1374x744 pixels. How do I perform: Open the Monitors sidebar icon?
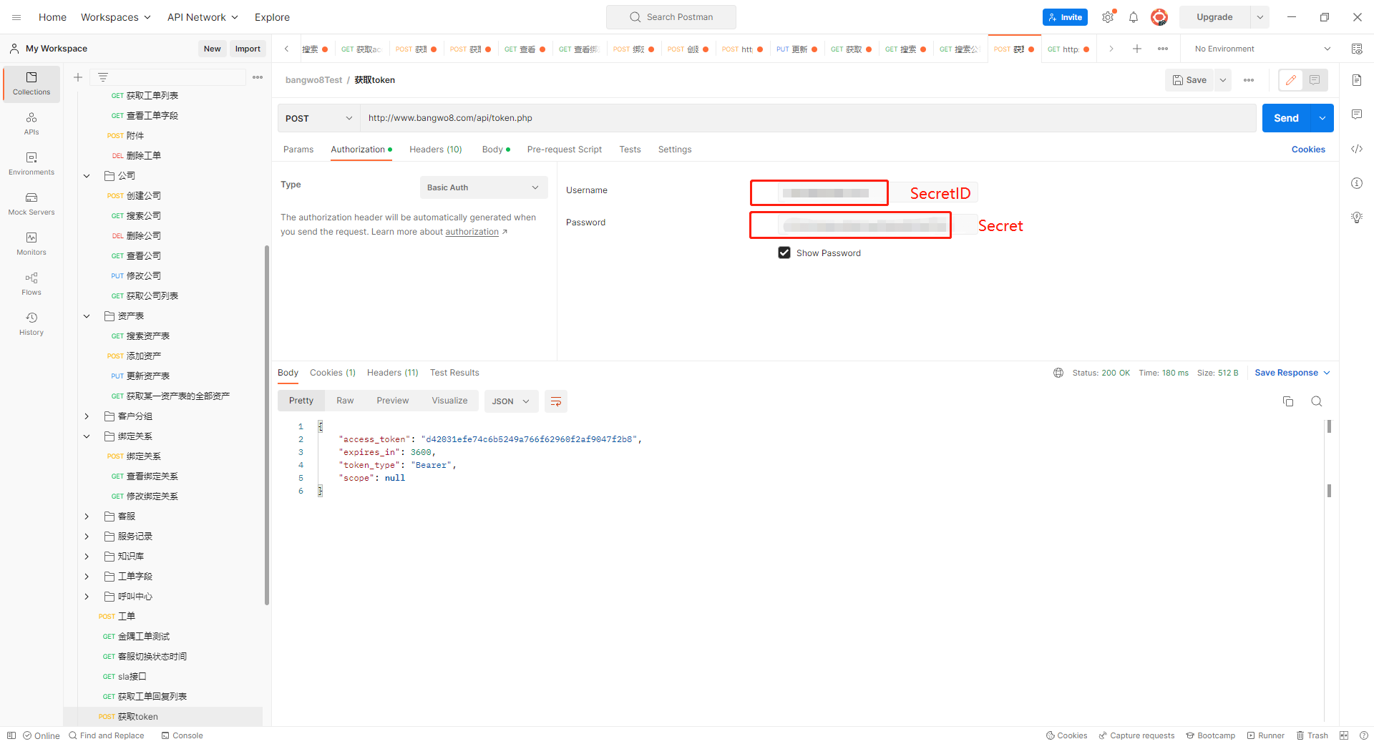[31, 243]
